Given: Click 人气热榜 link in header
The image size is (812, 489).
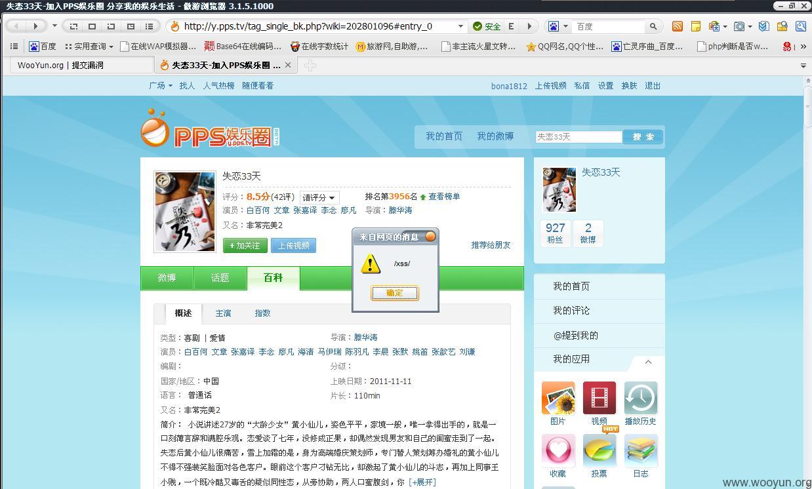Looking at the screenshot, I should pos(218,85).
